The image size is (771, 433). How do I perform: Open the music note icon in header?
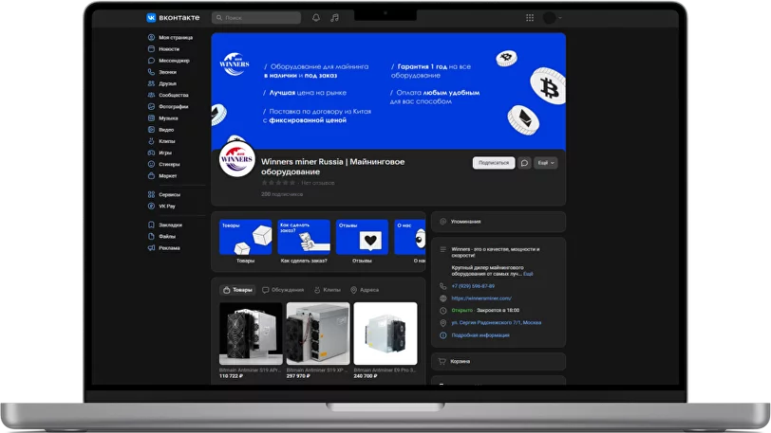pos(334,18)
